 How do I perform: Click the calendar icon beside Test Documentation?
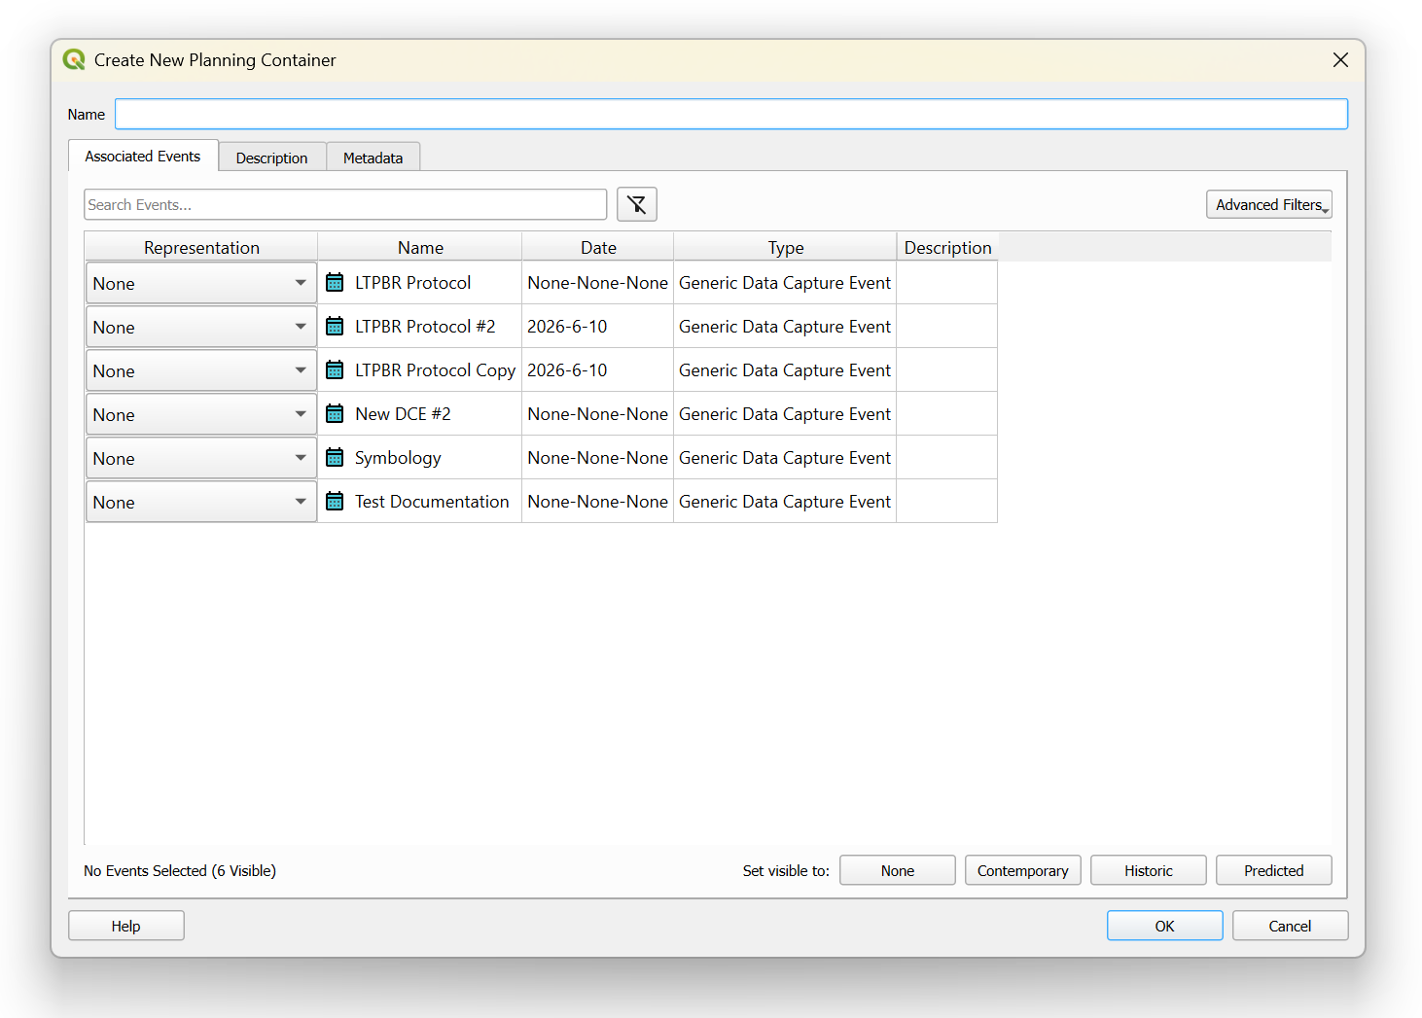click(x=335, y=501)
